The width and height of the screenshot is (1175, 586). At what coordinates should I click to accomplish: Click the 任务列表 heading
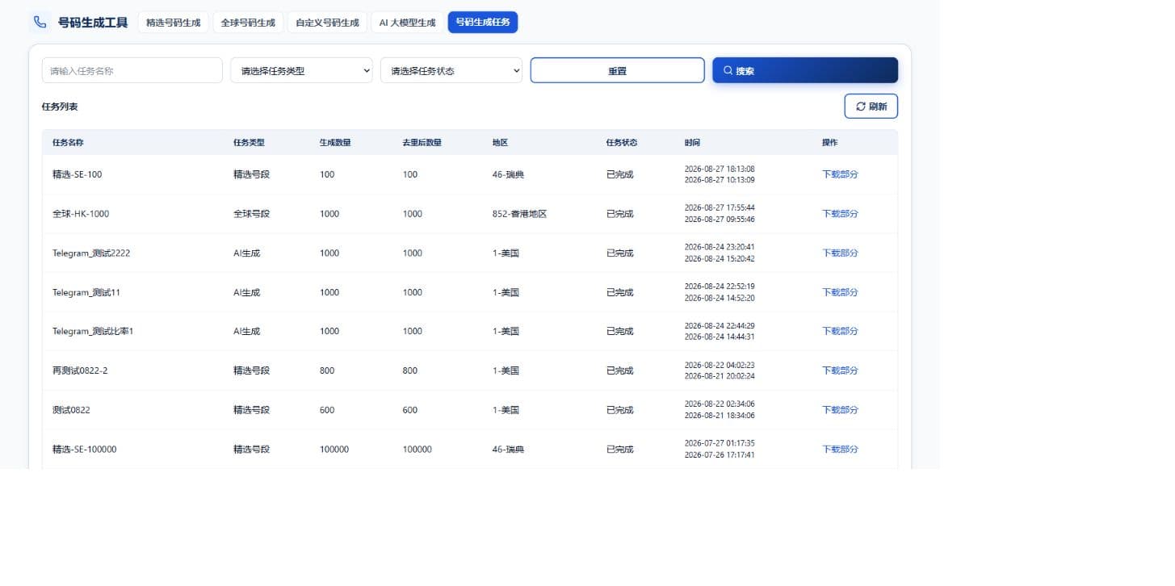[60, 107]
